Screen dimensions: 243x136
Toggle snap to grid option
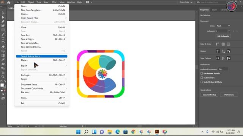(229, 58)
